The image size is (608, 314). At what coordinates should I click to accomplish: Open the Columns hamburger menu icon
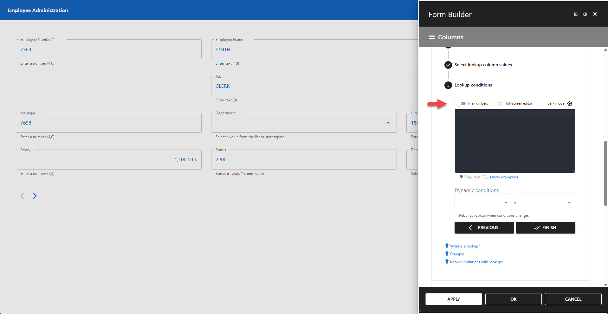[x=431, y=37]
